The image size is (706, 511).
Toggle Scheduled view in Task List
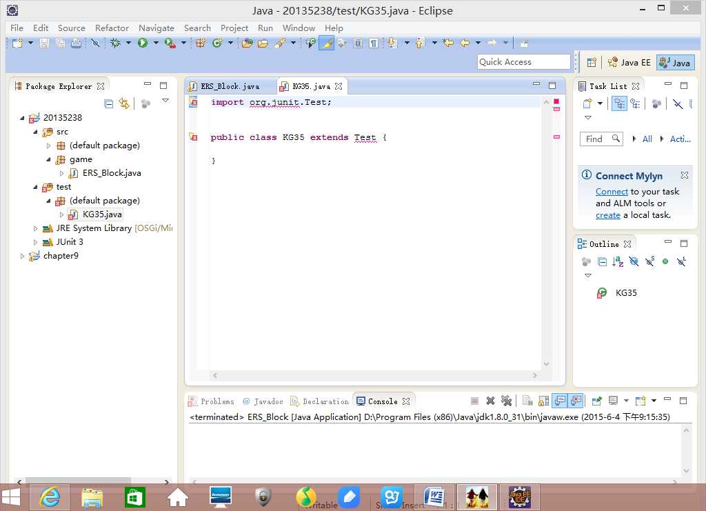635,103
